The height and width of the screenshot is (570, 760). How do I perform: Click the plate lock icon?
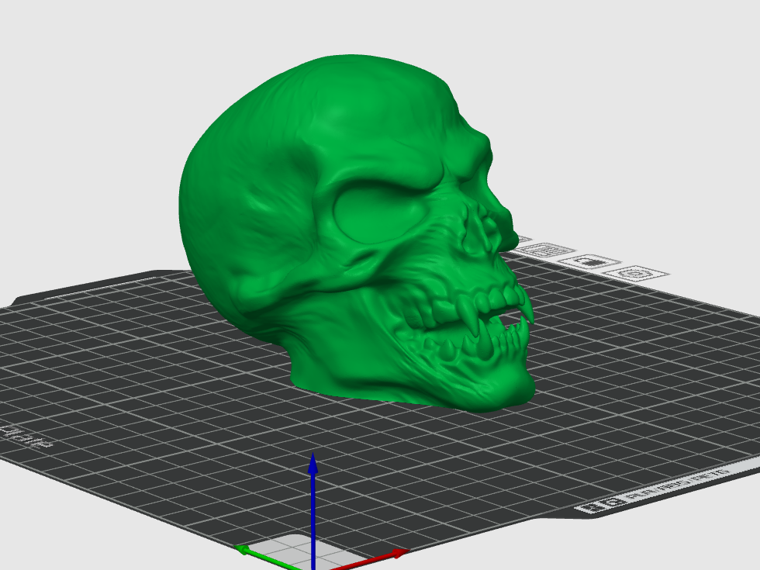click(x=590, y=262)
